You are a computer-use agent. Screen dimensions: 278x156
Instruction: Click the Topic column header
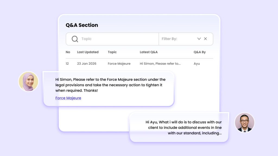coord(112,52)
